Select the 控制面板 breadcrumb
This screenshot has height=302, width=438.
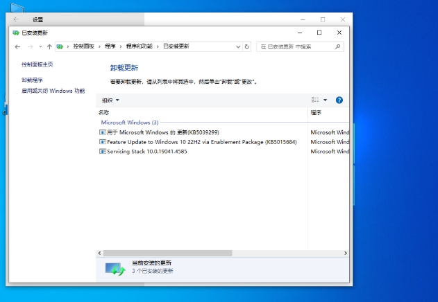pos(86,46)
